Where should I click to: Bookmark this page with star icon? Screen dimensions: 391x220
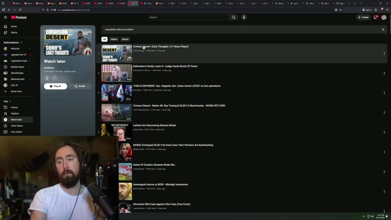point(340,10)
